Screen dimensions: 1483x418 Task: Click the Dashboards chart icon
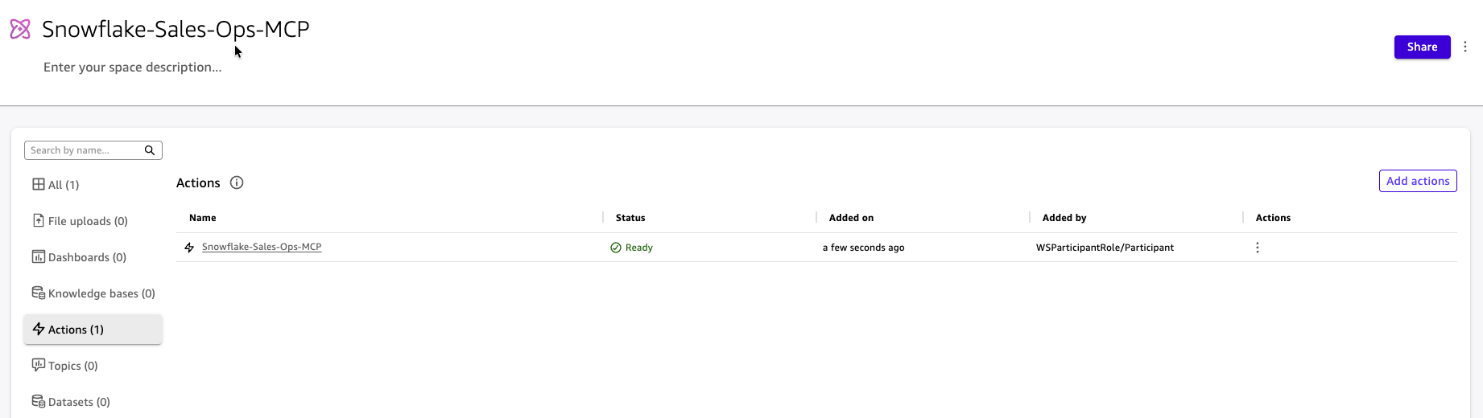point(38,256)
